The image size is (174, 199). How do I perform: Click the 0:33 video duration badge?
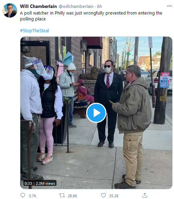click(x=28, y=183)
